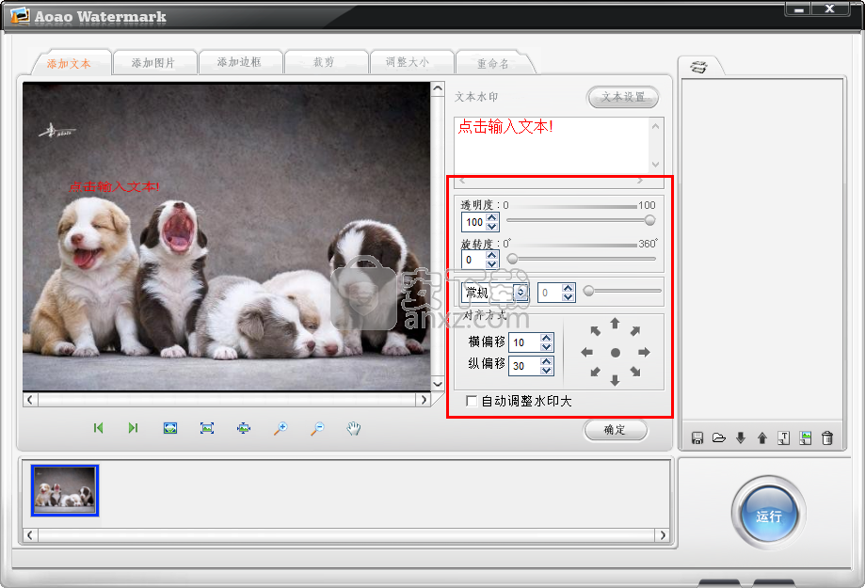Click the 确定 button
The image size is (865, 588).
click(615, 430)
